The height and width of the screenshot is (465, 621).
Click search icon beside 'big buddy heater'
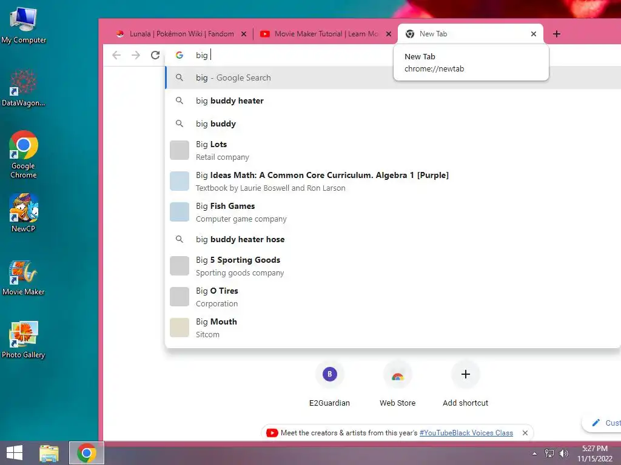pyautogui.click(x=180, y=101)
